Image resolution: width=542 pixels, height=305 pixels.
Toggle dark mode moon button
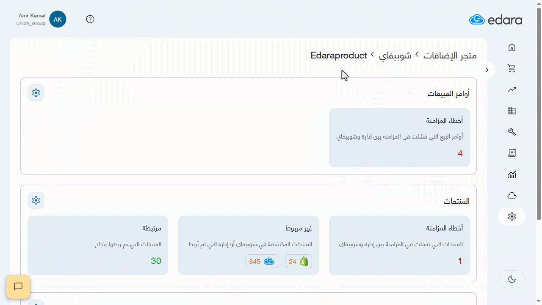point(512,279)
